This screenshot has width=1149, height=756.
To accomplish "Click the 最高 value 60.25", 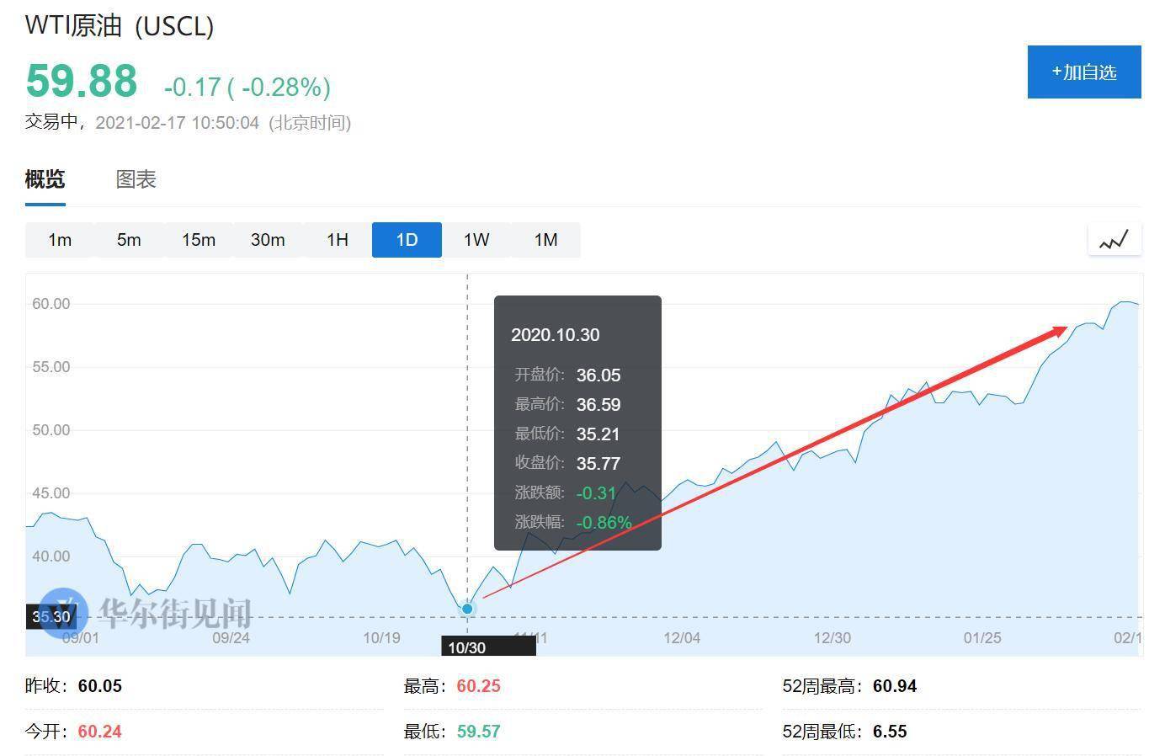I will tap(479, 686).
